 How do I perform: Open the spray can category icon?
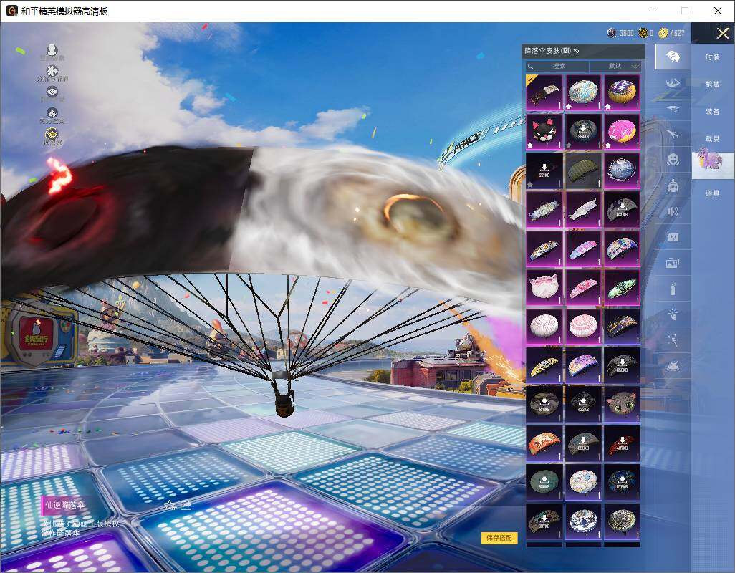(673, 289)
